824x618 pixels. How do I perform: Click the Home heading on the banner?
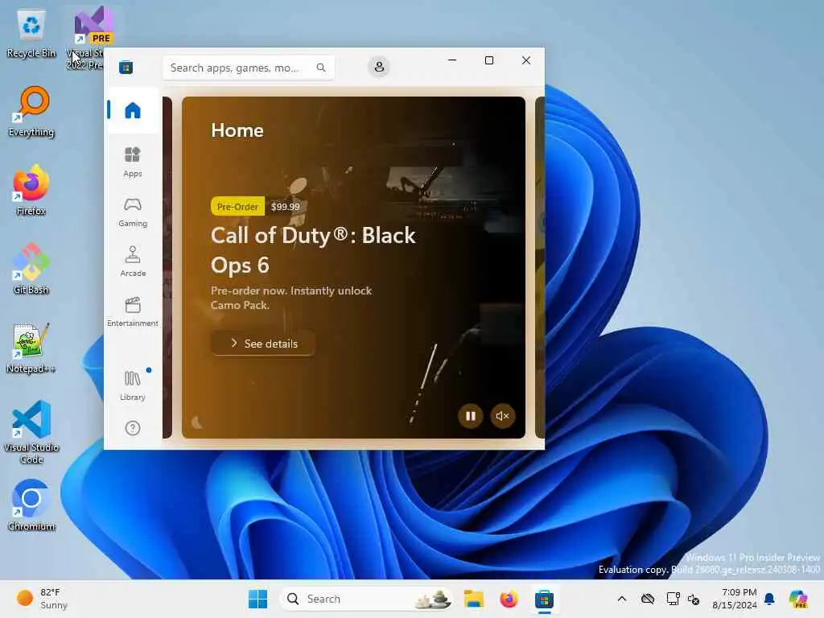pyautogui.click(x=237, y=130)
